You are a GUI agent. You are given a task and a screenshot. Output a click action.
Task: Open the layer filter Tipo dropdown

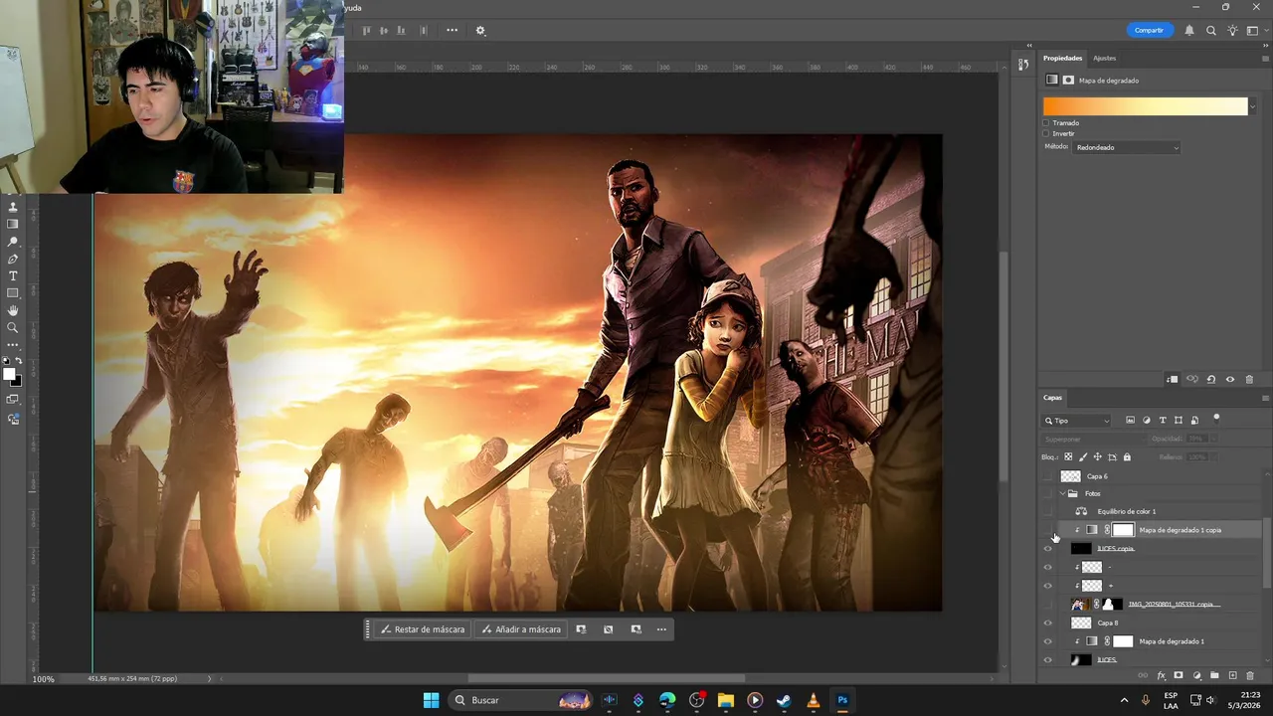click(1077, 421)
